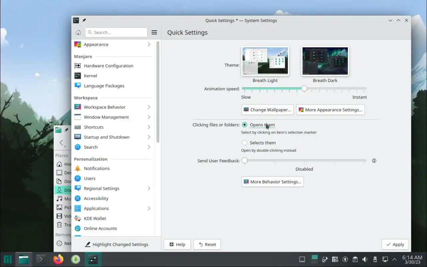Choose the Breath Light theme thumbnail

point(265,61)
